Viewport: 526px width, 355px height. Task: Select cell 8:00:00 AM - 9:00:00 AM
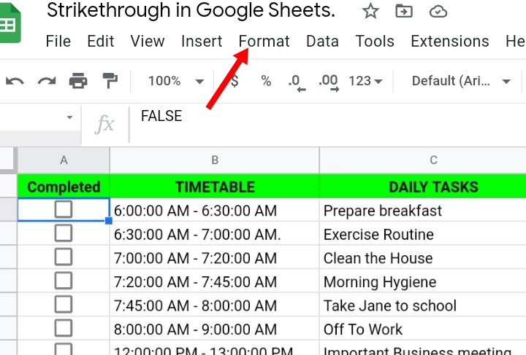tap(215, 329)
